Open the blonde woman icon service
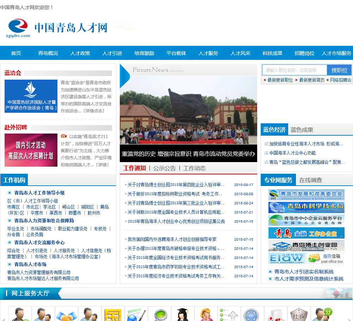Viewport: 353px width, 321px height. coord(206,314)
